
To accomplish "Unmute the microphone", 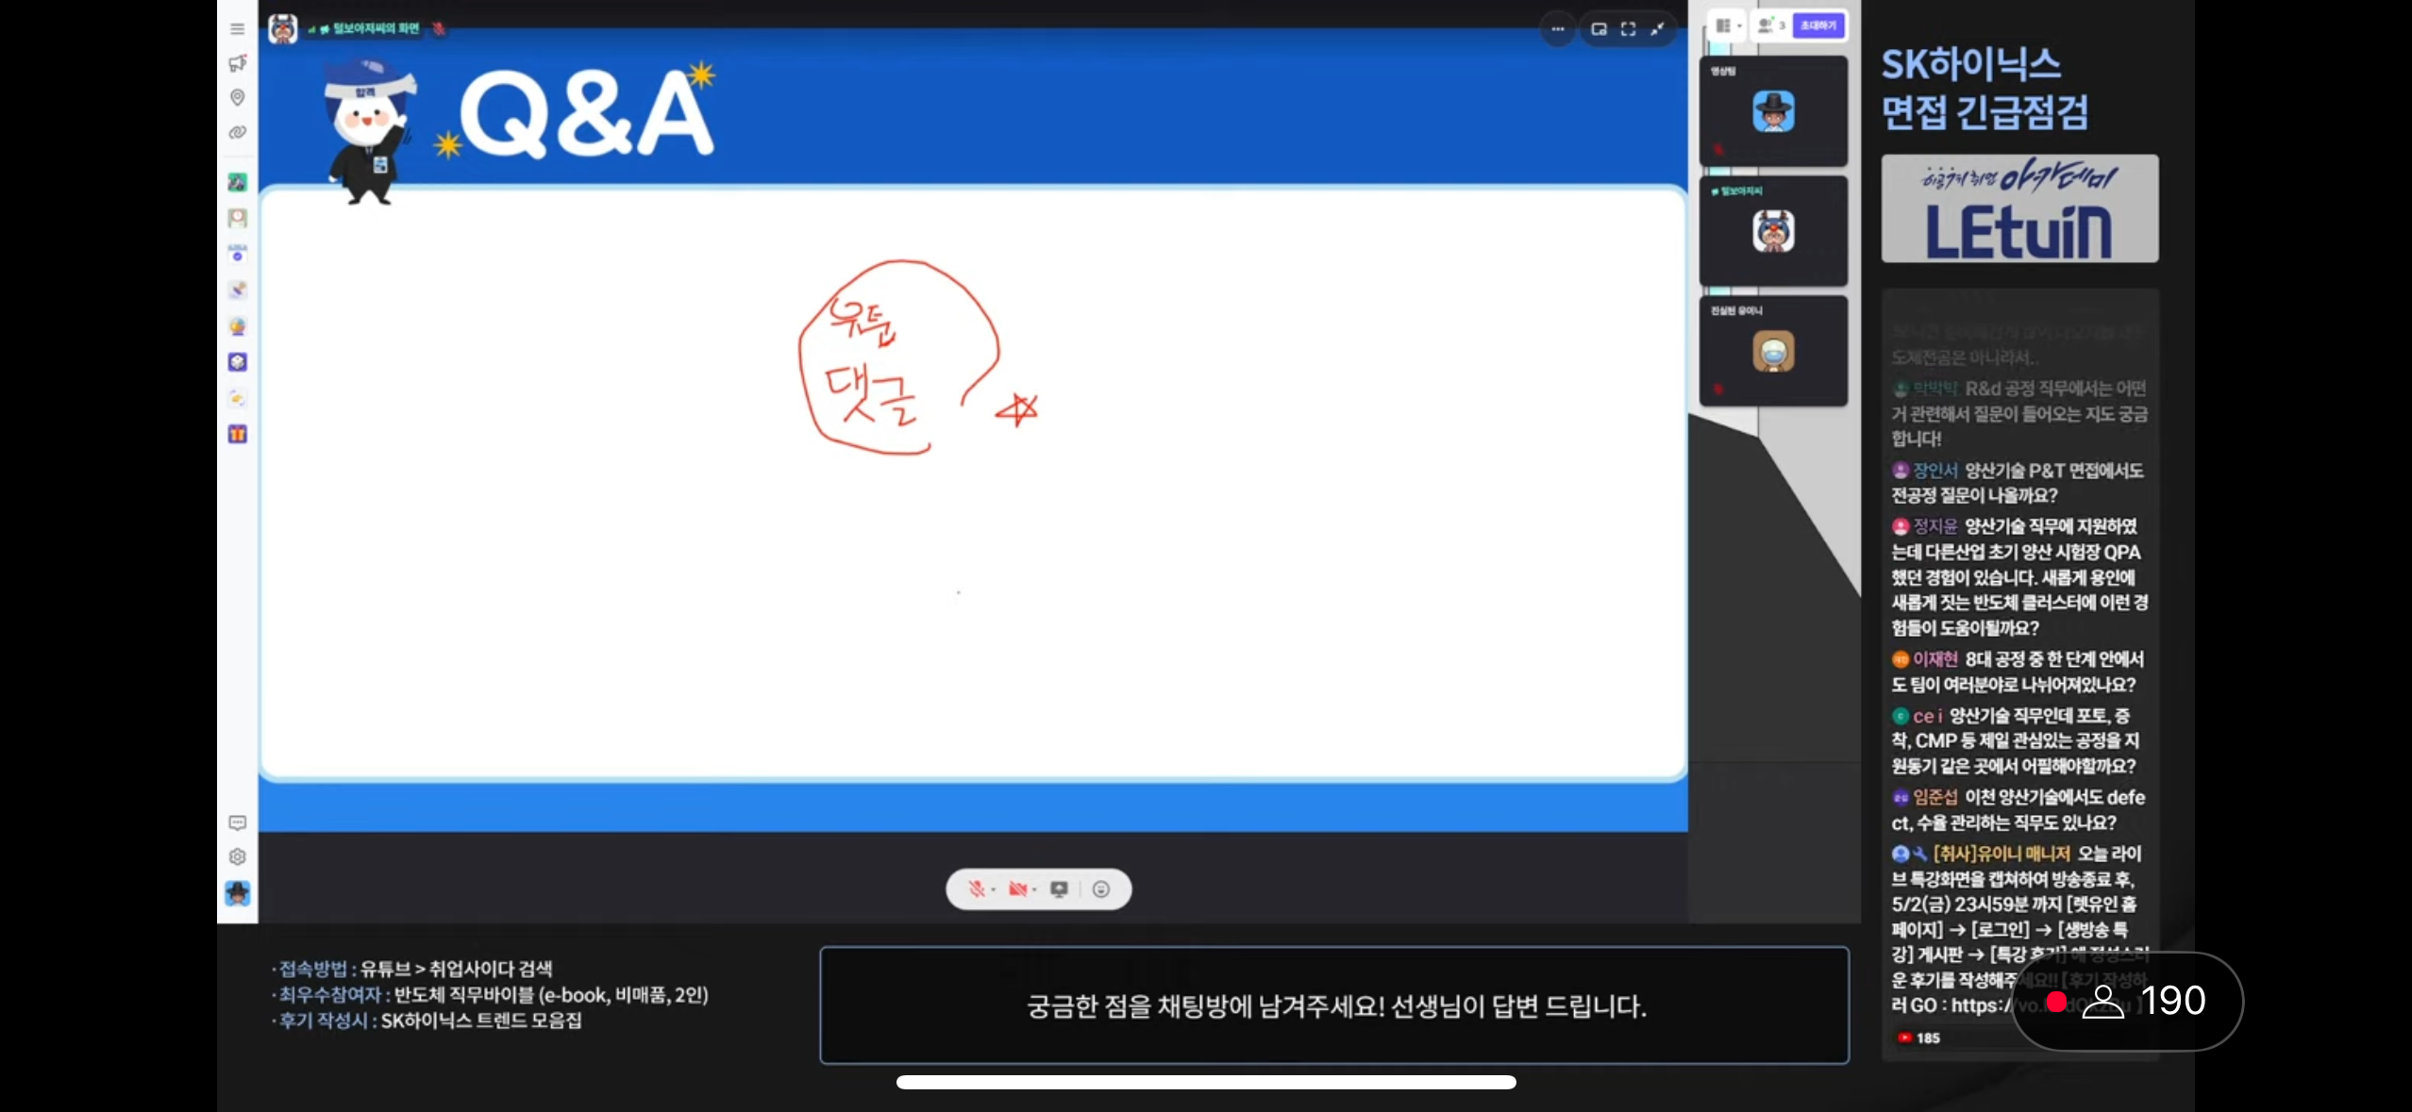I will pos(976,888).
